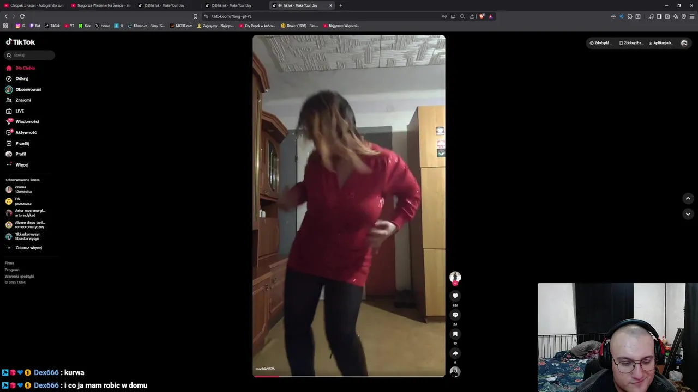Viewport: 698px width, 392px height.
Task: Click first Zdobądź coins button
Action: [601, 43]
